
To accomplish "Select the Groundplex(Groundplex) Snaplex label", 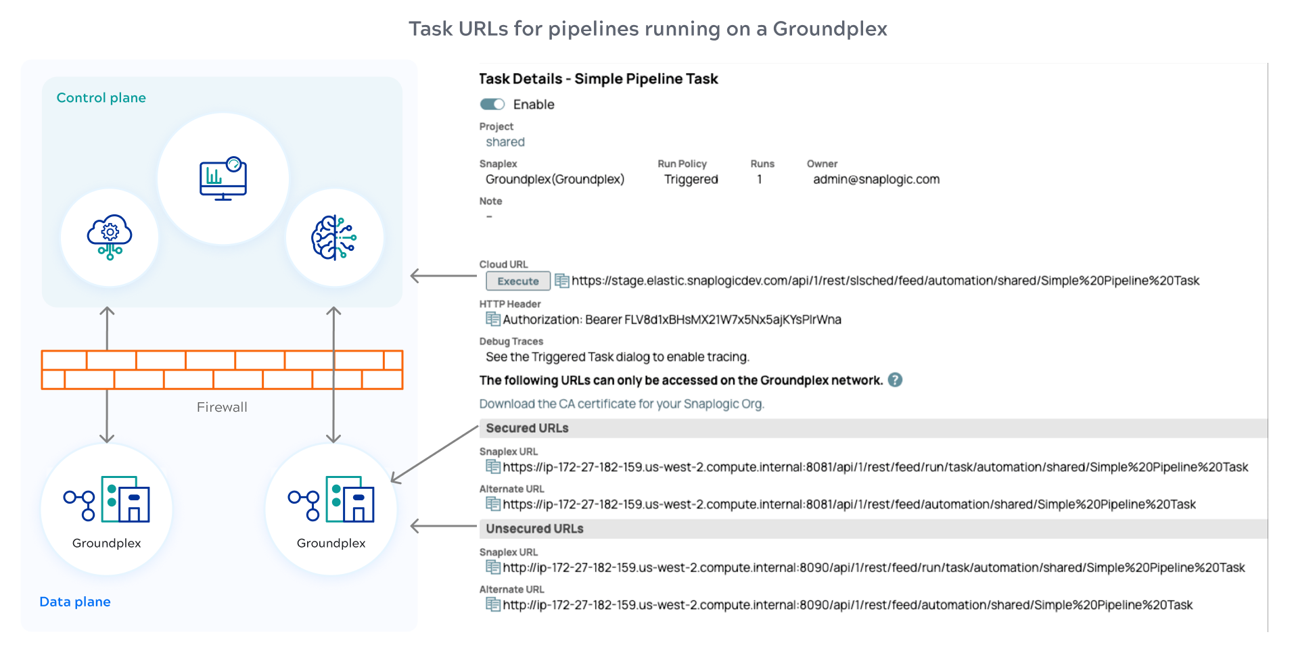I will tap(554, 178).
